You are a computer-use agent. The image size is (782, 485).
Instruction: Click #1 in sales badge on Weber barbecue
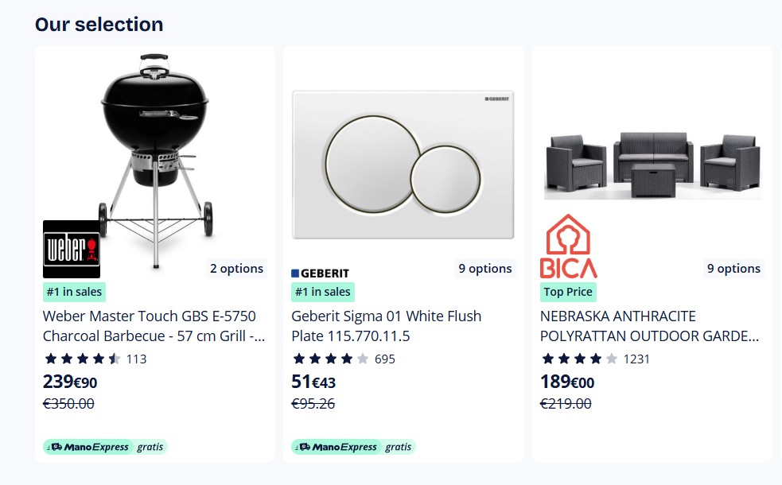pyautogui.click(x=74, y=292)
